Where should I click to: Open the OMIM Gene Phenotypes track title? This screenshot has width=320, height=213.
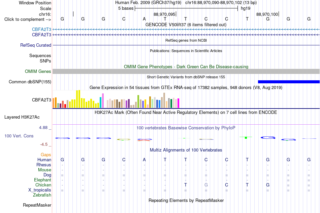point(186,67)
